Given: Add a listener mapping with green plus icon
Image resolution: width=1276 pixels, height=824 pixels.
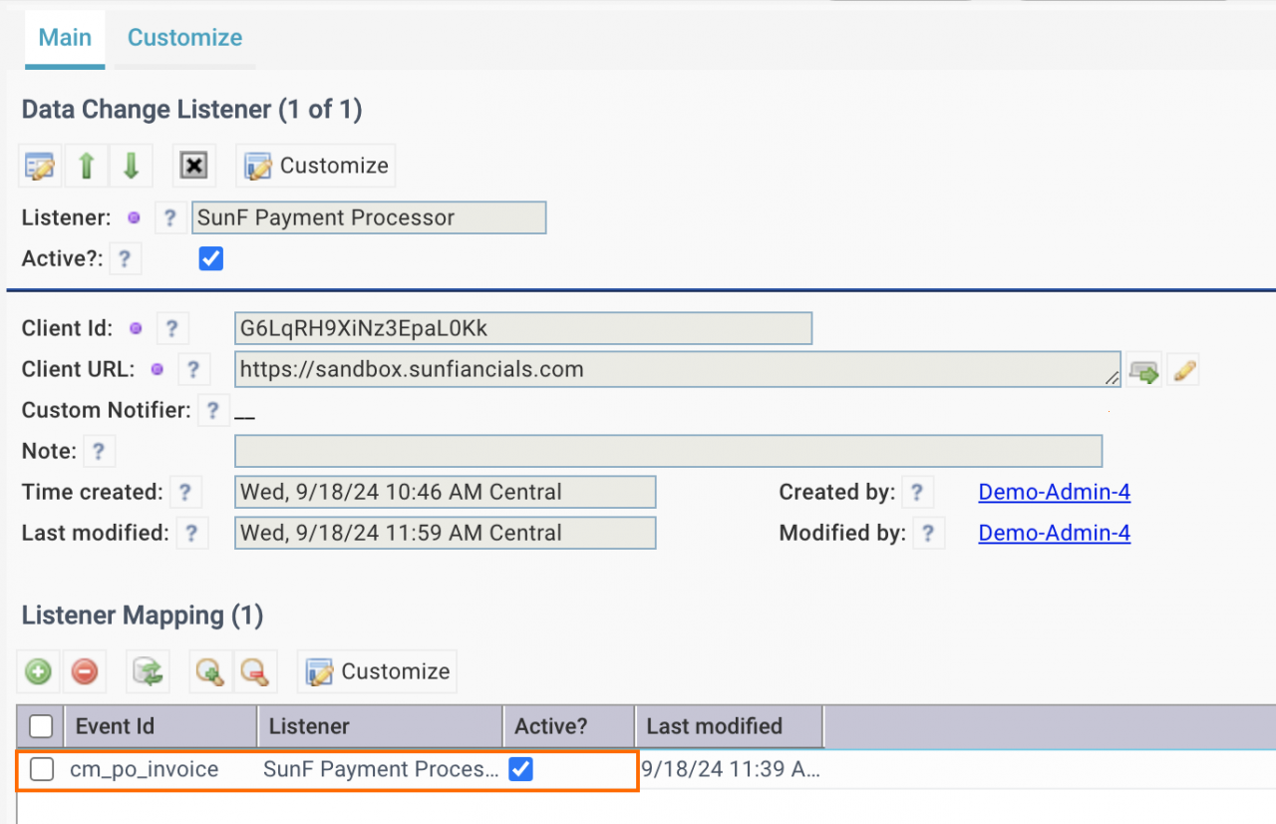Looking at the screenshot, I should click(x=38, y=672).
